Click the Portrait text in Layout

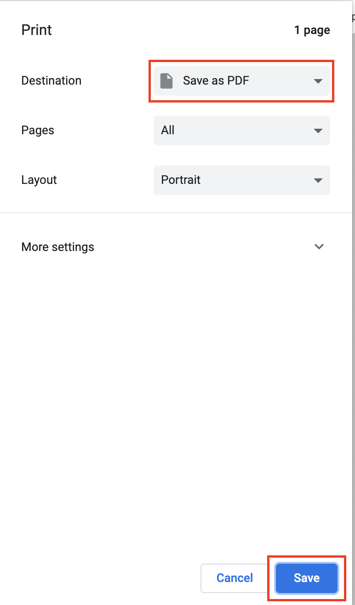click(181, 180)
